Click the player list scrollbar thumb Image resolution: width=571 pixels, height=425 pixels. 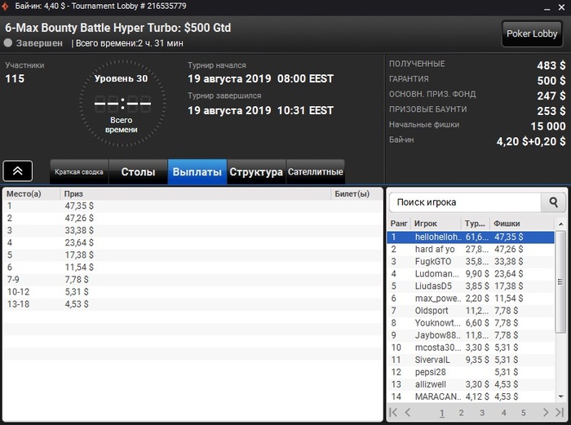coord(560,281)
